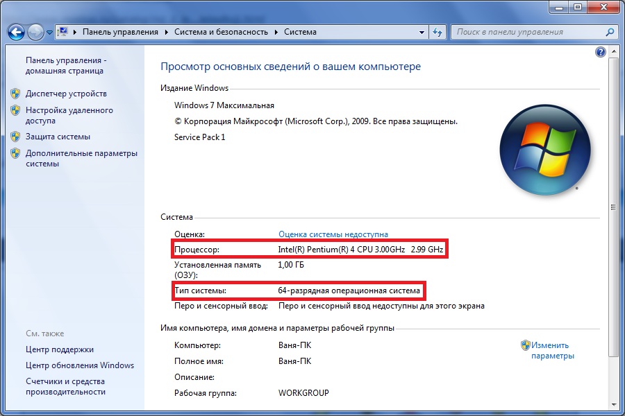625x416 pixels.
Task: Open Защита системы link
Action: click(58, 137)
